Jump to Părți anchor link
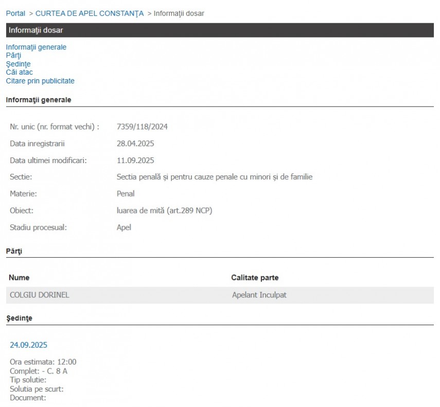Screen dimensions: 440x407 (13, 56)
